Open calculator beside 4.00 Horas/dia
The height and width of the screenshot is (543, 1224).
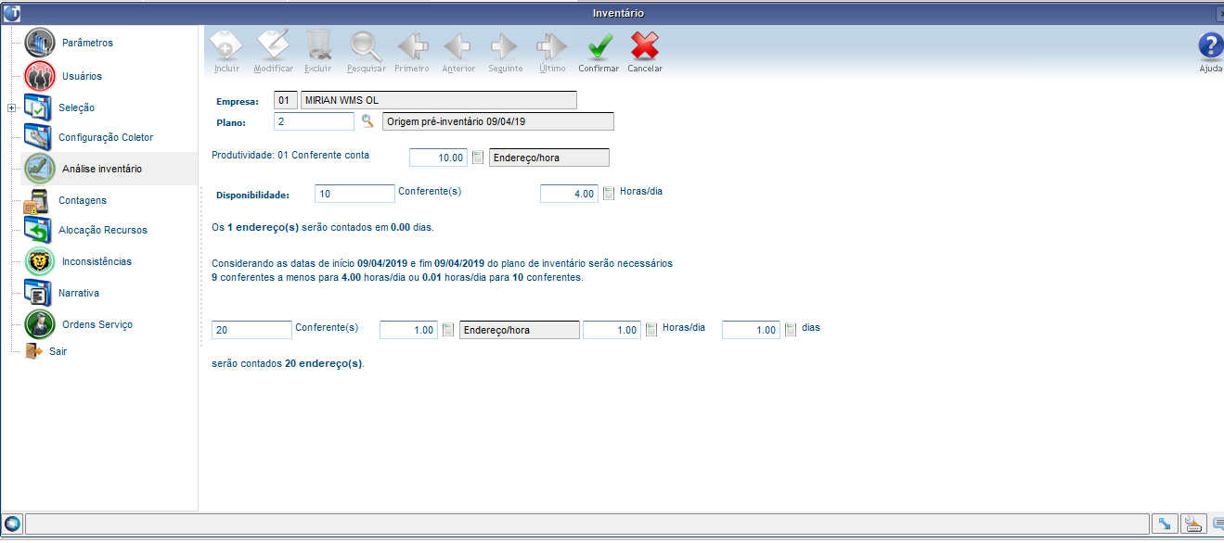click(x=609, y=194)
